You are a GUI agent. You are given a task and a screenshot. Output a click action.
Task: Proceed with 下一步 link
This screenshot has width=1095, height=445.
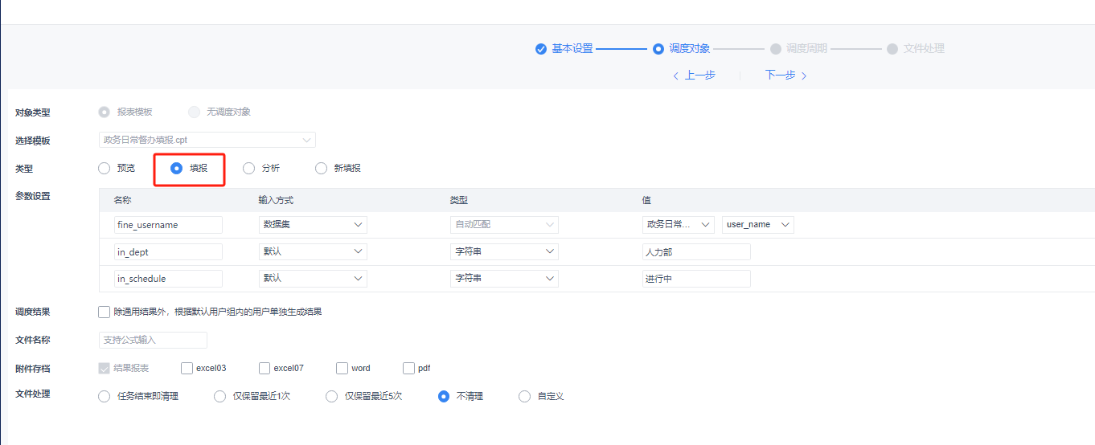coord(785,76)
